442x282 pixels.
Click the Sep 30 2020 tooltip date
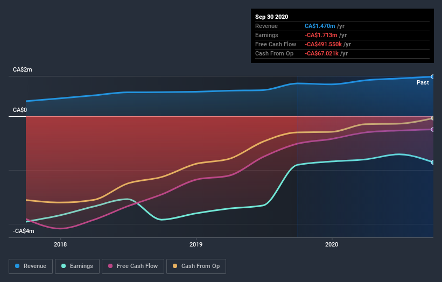point(271,17)
